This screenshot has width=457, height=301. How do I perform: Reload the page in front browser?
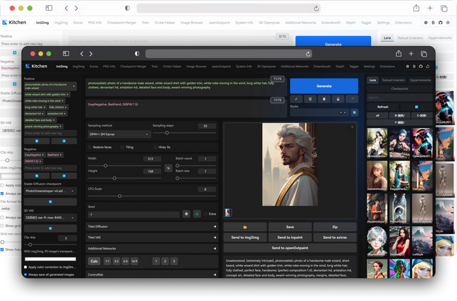pyautogui.click(x=308, y=54)
